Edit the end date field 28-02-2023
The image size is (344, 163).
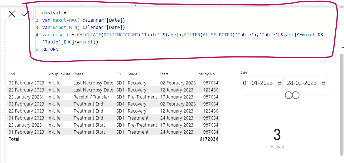click(302, 83)
